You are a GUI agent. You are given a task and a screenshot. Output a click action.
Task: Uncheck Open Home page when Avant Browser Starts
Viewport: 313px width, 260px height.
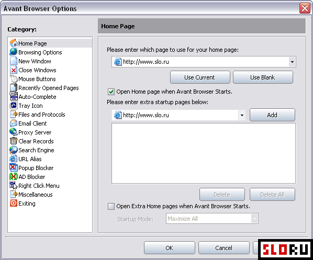click(x=111, y=92)
